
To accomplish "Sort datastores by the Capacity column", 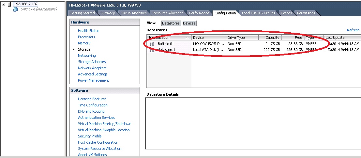I will tap(270, 38).
